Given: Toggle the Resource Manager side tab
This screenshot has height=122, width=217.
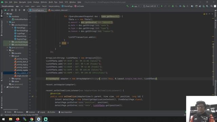Looking at the screenshot, I should pos(2,28).
